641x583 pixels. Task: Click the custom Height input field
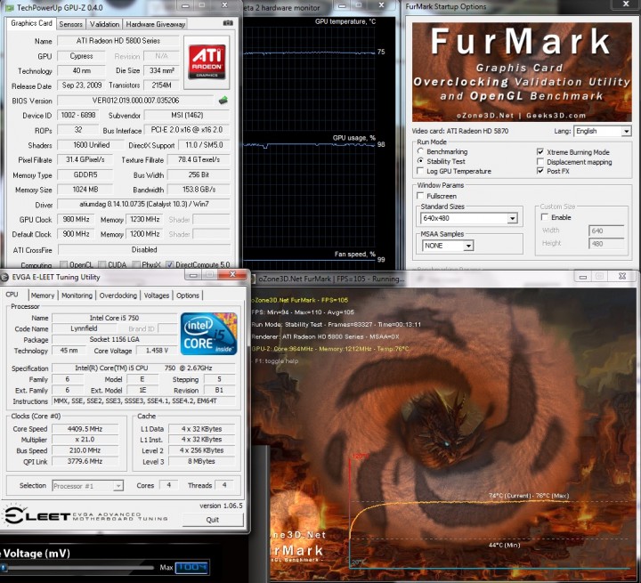[x=606, y=244]
